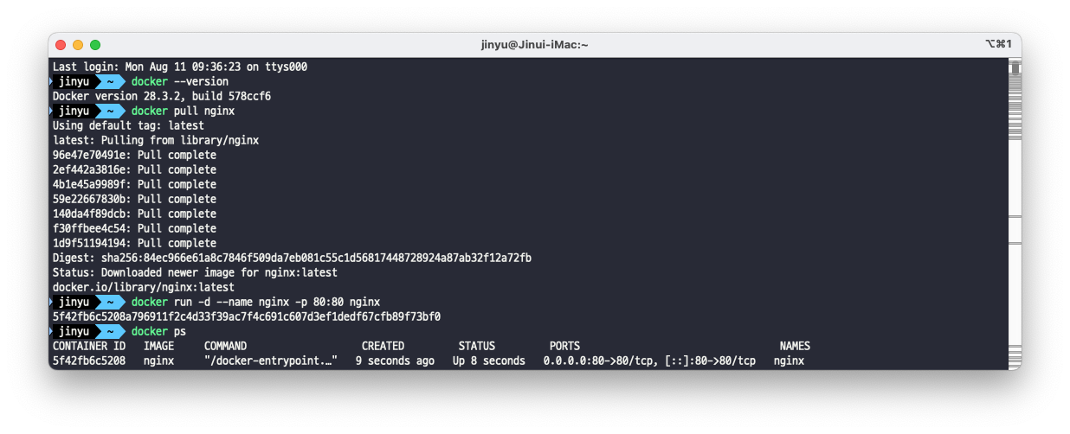
Task: Click the 4b1e45a9989f Pull complete line
Action: point(134,184)
